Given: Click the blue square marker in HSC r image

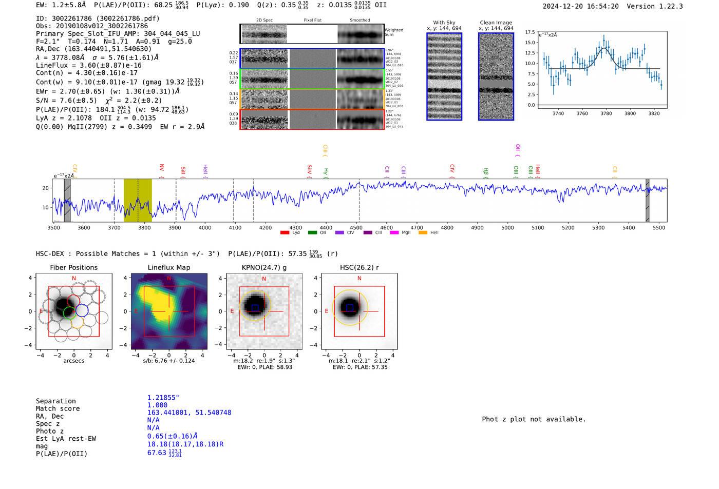Looking at the screenshot, I should coord(350,307).
